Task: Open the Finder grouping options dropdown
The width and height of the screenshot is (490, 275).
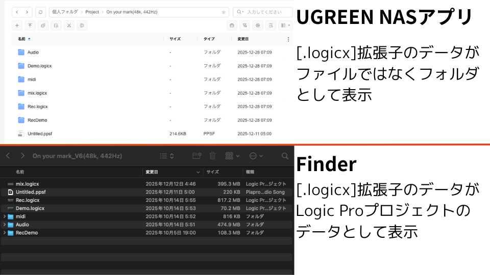Action: (232, 156)
